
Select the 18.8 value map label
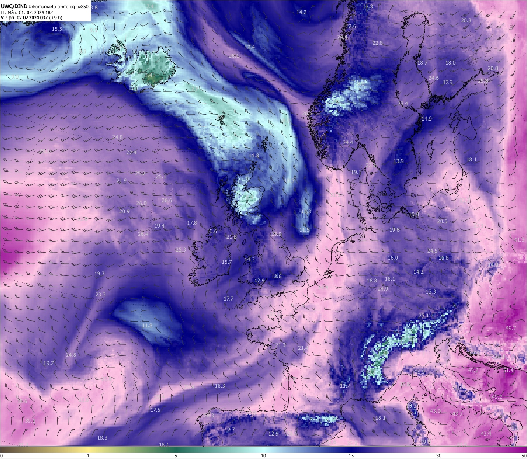(372, 280)
